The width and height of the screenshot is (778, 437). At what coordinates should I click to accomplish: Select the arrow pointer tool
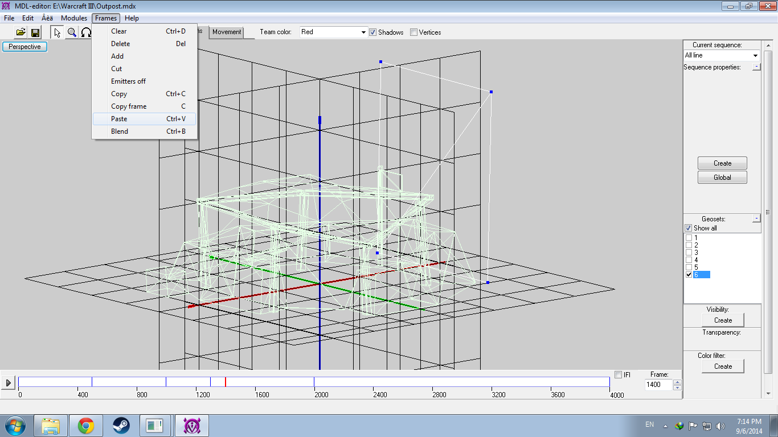click(58, 32)
